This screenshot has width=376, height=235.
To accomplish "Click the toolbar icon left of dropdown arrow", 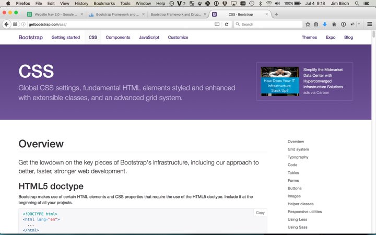I will pos(352,24).
